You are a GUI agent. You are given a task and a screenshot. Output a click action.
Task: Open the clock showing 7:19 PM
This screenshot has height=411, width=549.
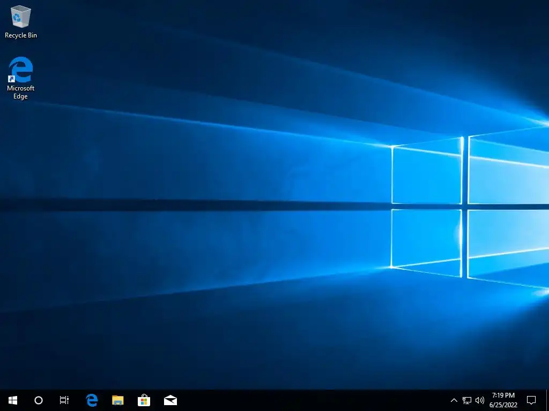503,400
